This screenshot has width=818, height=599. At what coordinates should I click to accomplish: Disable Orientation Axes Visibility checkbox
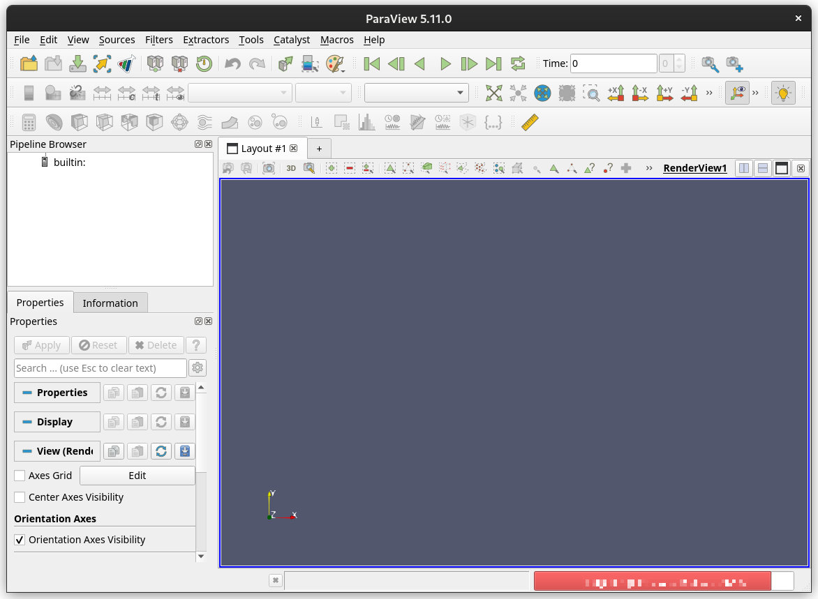tap(20, 540)
